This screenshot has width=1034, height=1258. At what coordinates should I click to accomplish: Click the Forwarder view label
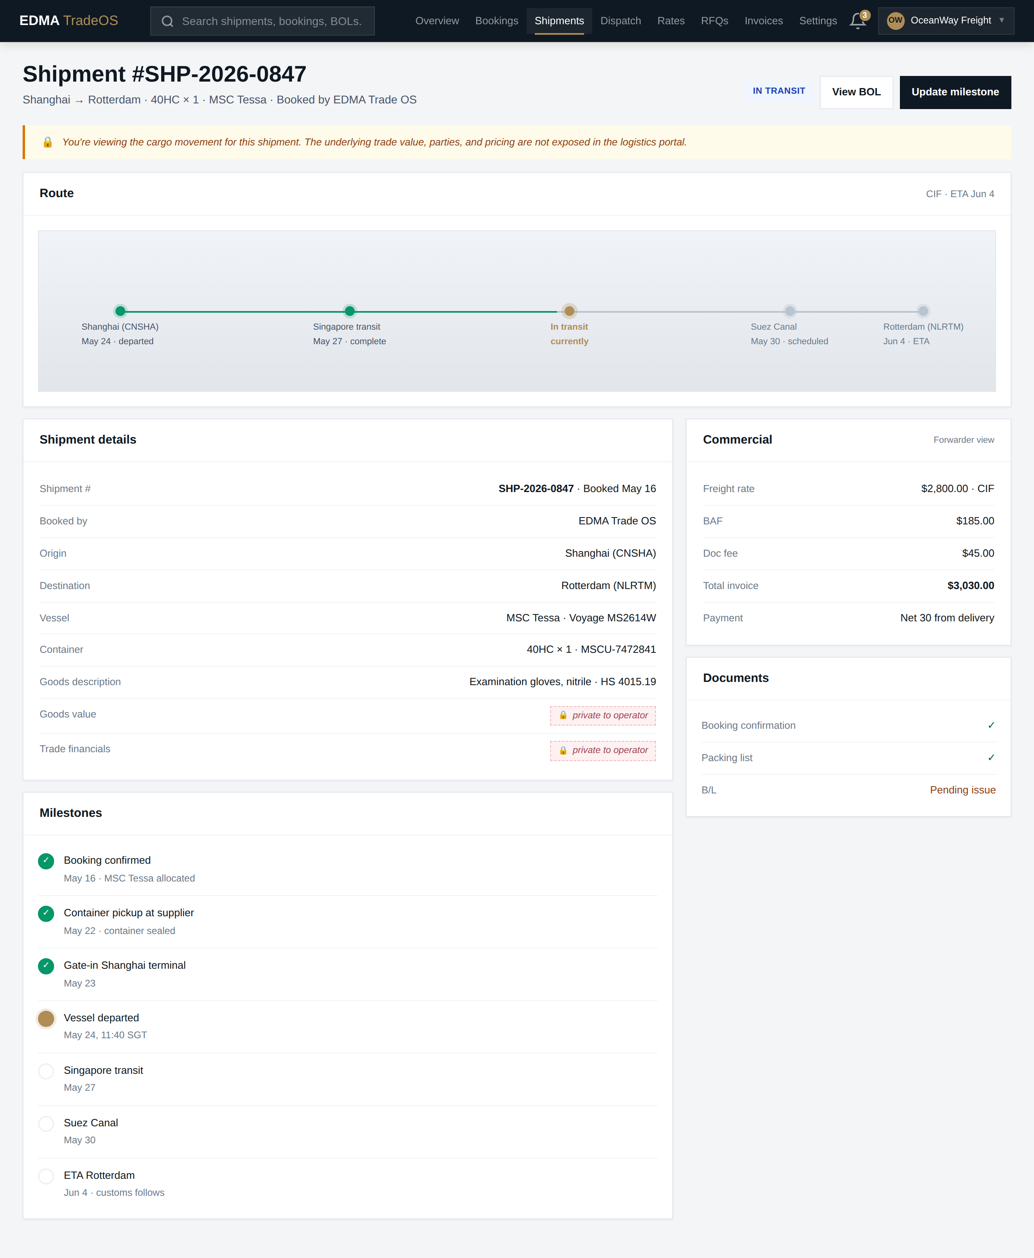(x=963, y=440)
